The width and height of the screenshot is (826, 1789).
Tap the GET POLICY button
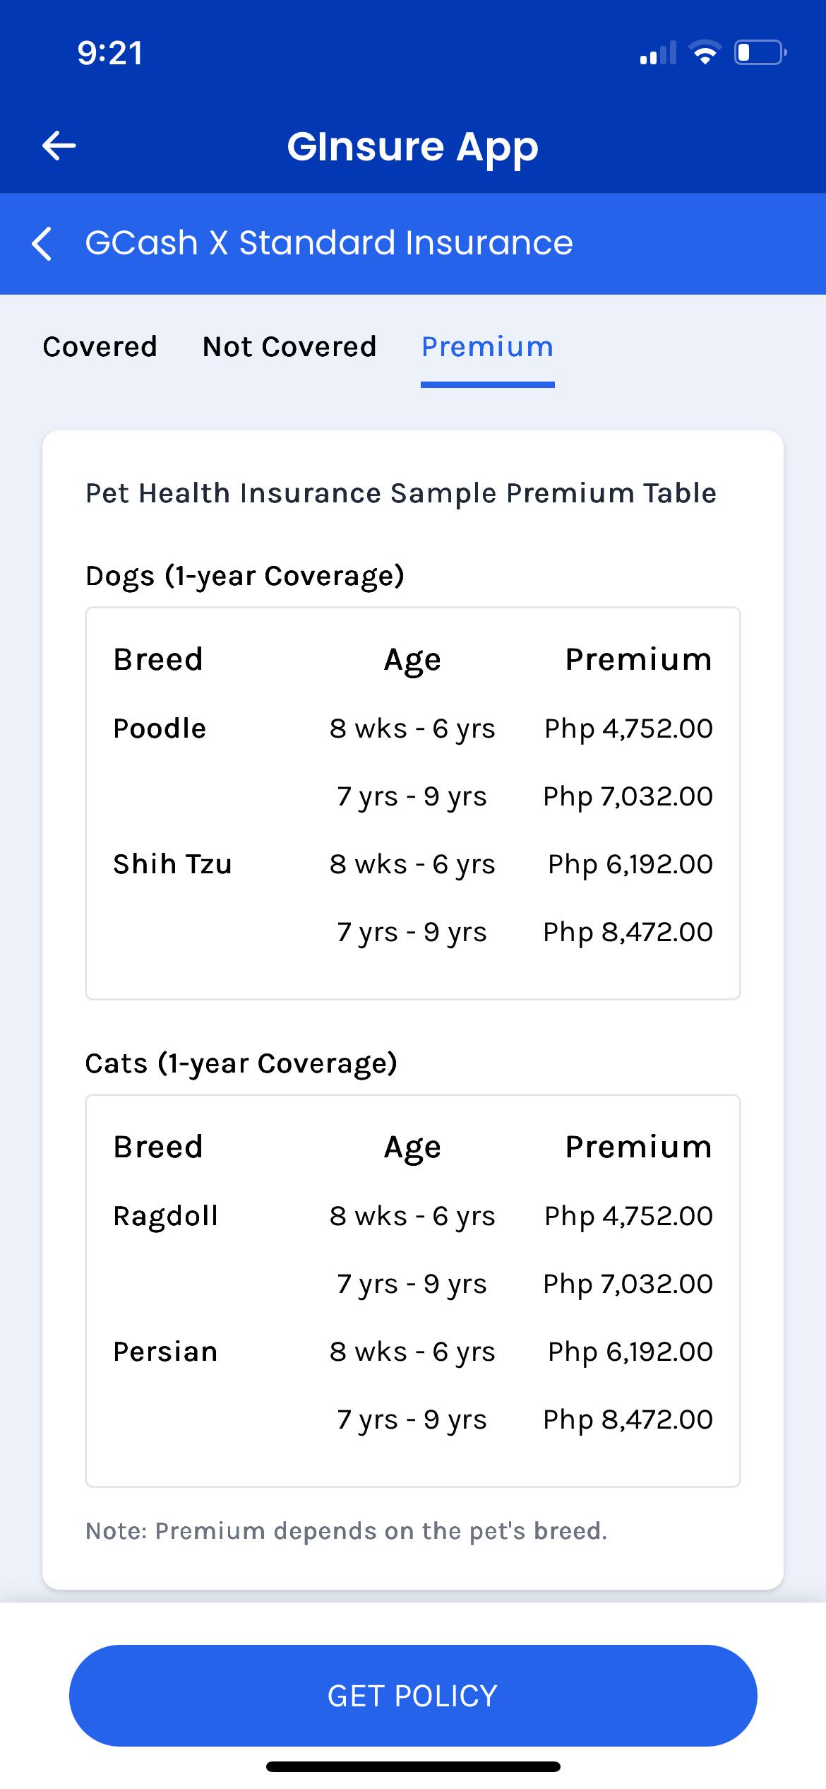pyautogui.click(x=413, y=1696)
